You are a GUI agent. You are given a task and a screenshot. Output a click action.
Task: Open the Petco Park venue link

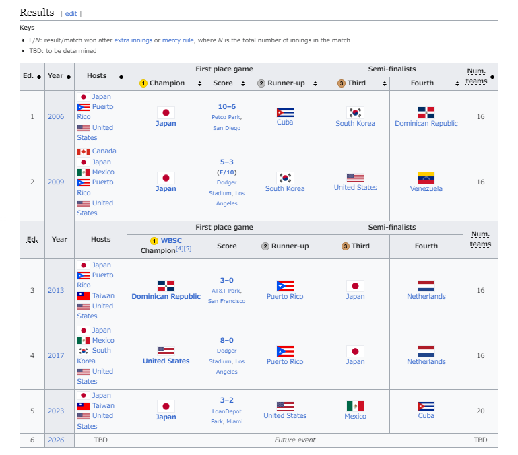(226, 117)
